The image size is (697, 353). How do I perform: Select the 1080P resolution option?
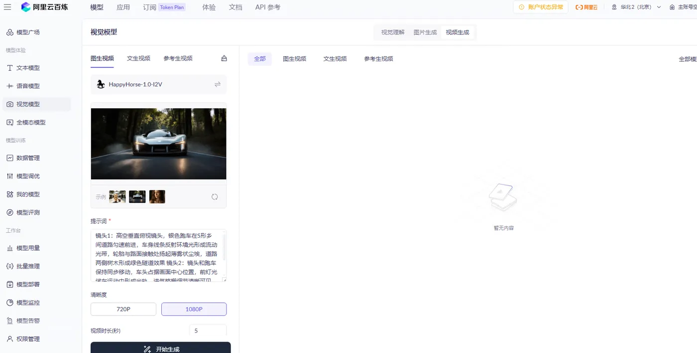(x=194, y=309)
